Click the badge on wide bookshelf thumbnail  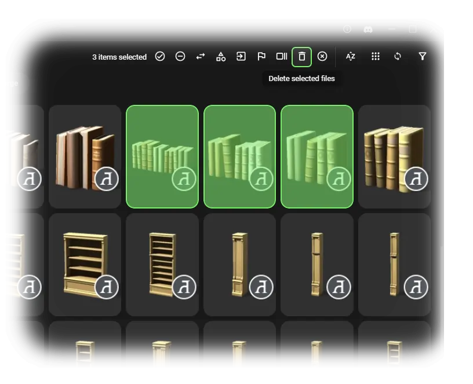pyautogui.click(x=107, y=287)
